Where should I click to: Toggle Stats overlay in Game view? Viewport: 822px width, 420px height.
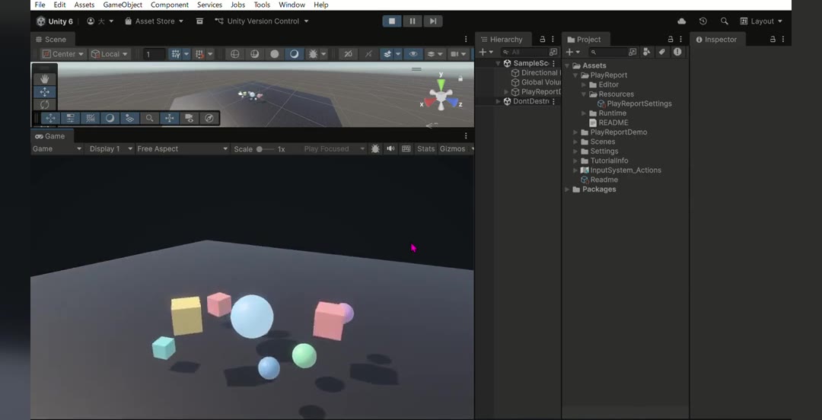(425, 149)
